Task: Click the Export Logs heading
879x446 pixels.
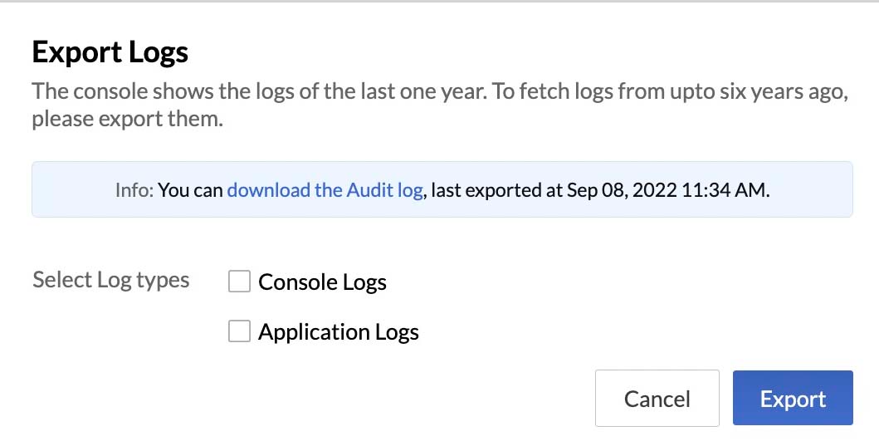Action: [x=110, y=52]
